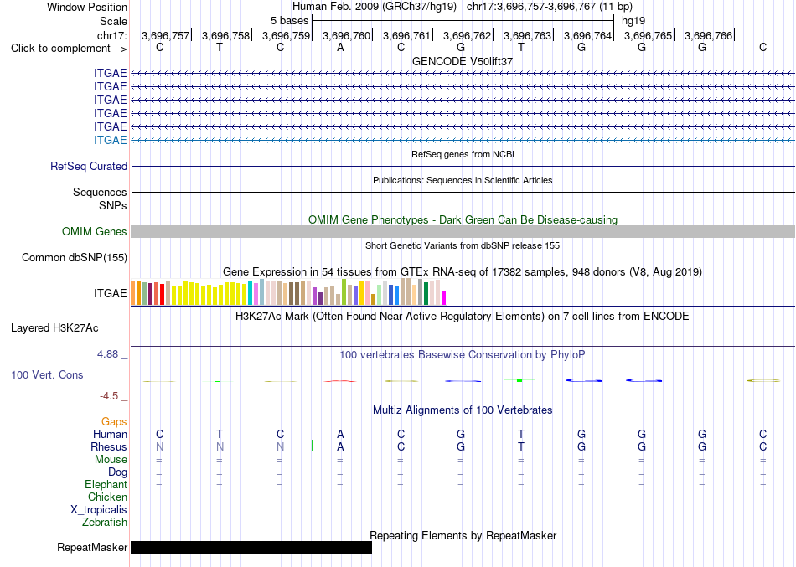Click 'Short Genetic Variants from dbSNP release 155'
Viewport: 796px width, 567px height.
(463, 245)
